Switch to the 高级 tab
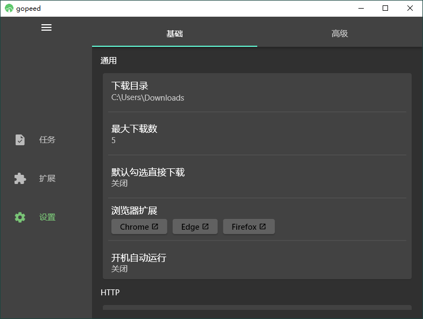Image resolution: width=423 pixels, height=319 pixels. click(340, 33)
